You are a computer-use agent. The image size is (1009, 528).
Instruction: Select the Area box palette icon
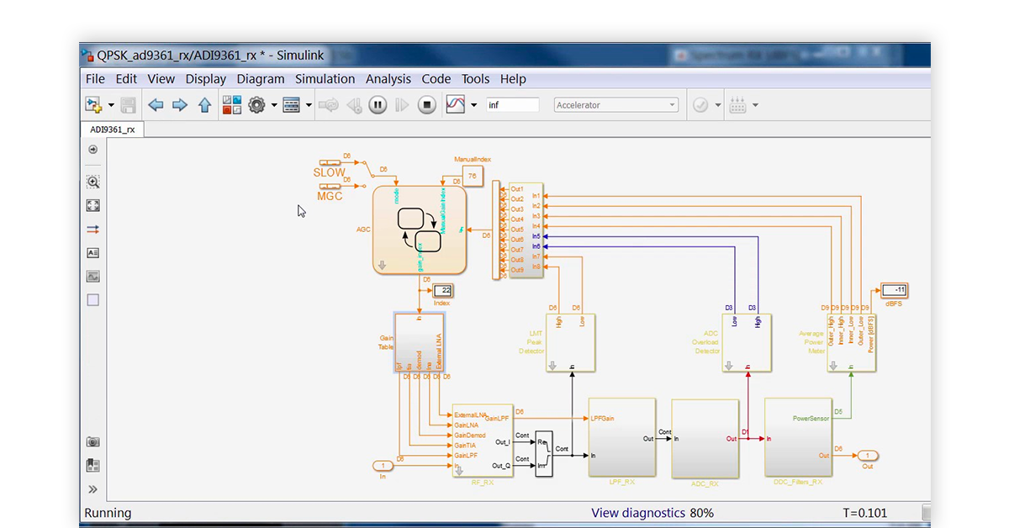pos(93,299)
